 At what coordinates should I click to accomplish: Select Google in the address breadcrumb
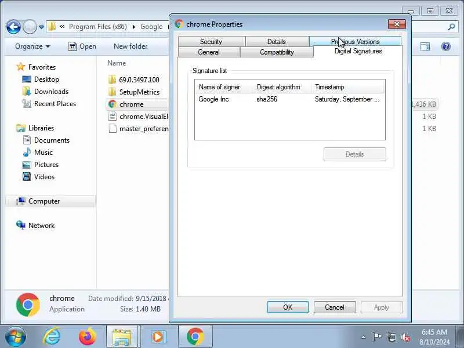click(x=151, y=27)
